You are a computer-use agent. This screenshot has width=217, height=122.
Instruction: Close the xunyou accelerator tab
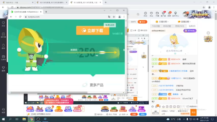41,12
